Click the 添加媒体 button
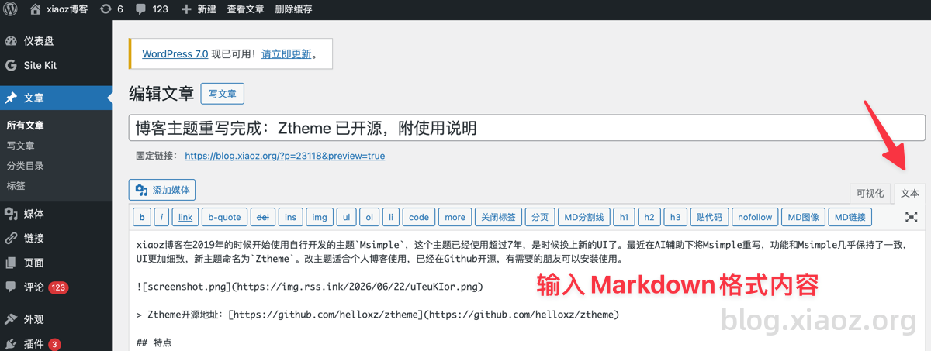 [163, 190]
